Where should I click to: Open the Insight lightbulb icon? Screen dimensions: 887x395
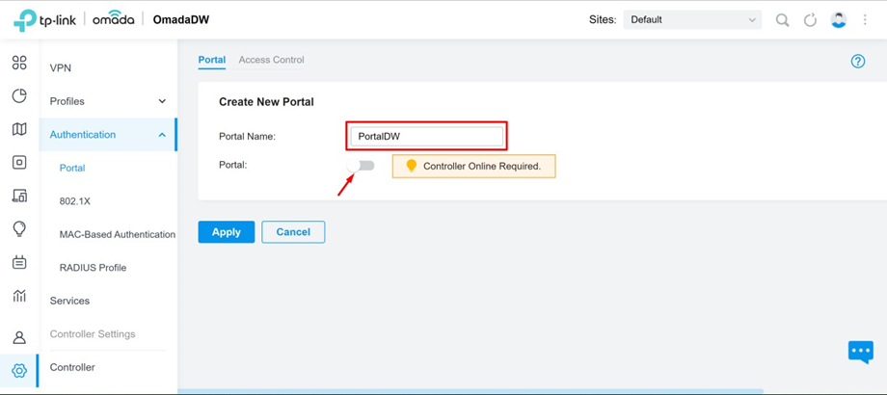pos(19,229)
